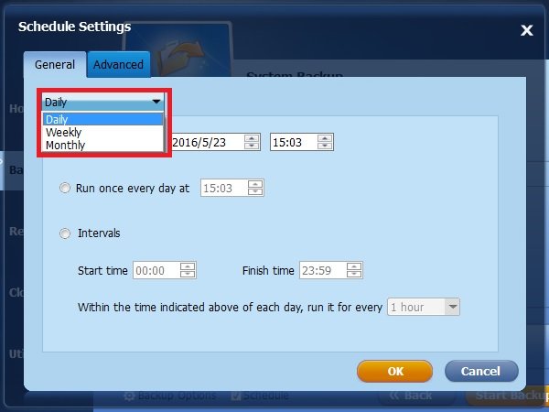Decrease date with down spinner arrow

point(252,146)
